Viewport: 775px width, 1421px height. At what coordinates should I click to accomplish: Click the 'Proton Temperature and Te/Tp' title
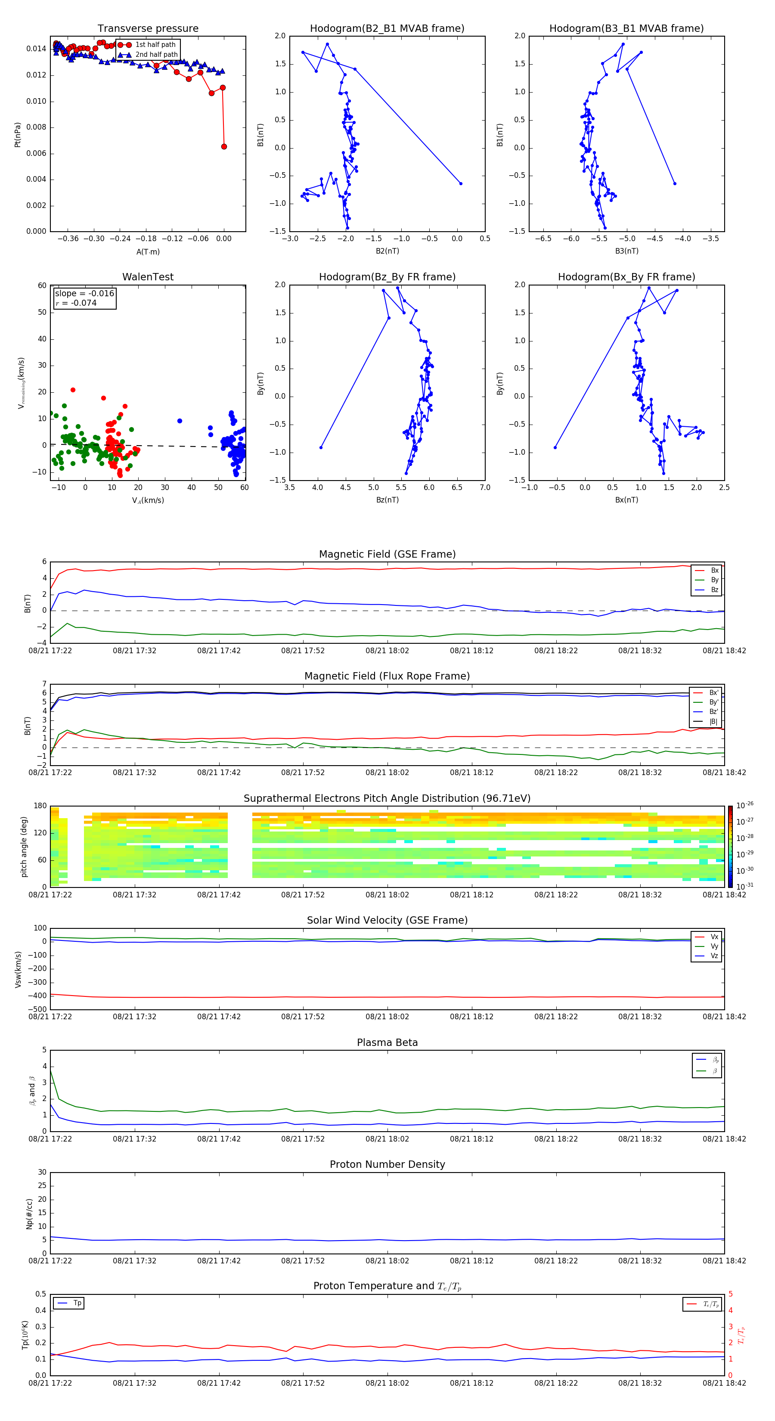coord(387,1286)
